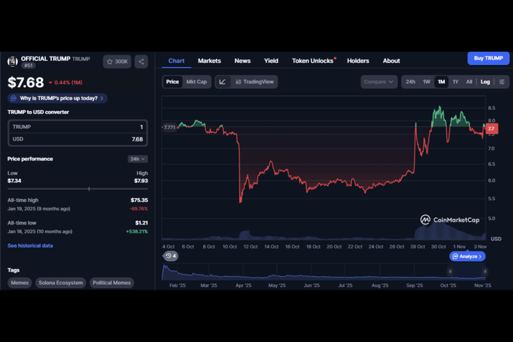Click the OFFICIAL TRUMP coin logo

coord(13,61)
